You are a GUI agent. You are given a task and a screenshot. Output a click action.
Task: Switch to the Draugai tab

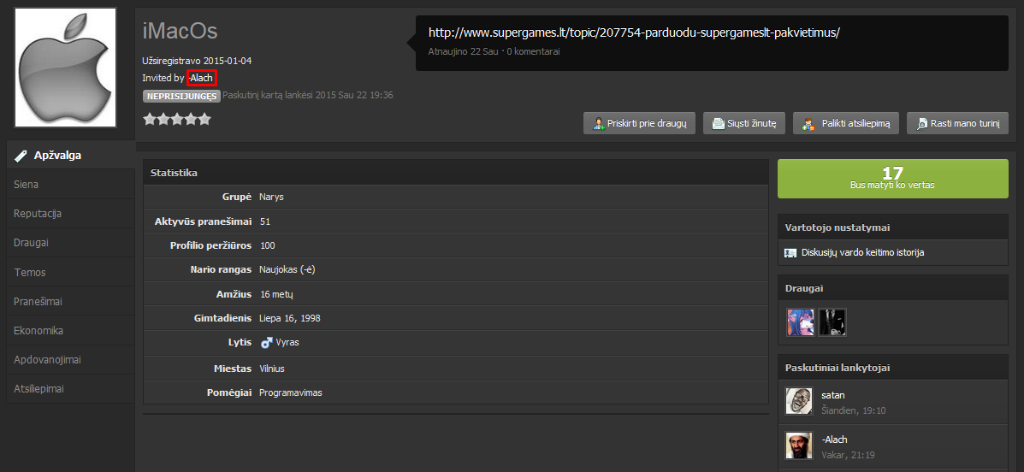pyautogui.click(x=70, y=243)
